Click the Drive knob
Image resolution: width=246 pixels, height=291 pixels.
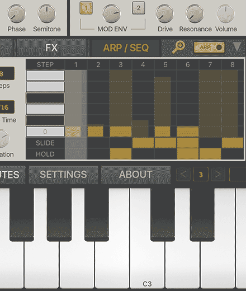point(164,14)
